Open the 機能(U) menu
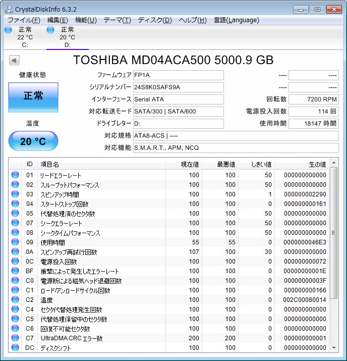Viewport: 347px width, 361px height. point(86,20)
